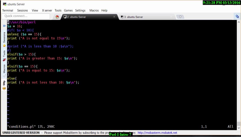Open the Sessions menu
Viewport: 241px width, 137px height.
pyautogui.click(x=23, y=10)
